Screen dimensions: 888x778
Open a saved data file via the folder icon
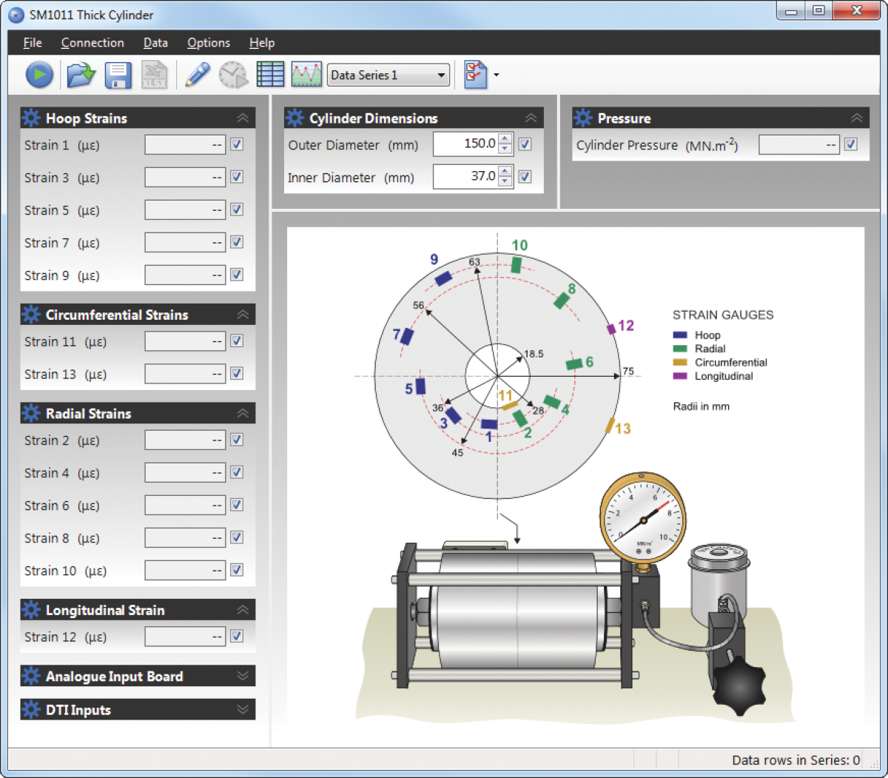(x=81, y=75)
